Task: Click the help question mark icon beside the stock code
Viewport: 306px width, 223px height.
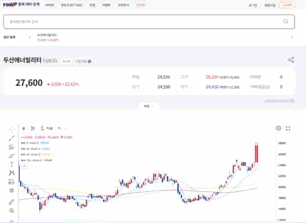Action: [x=89, y=61]
